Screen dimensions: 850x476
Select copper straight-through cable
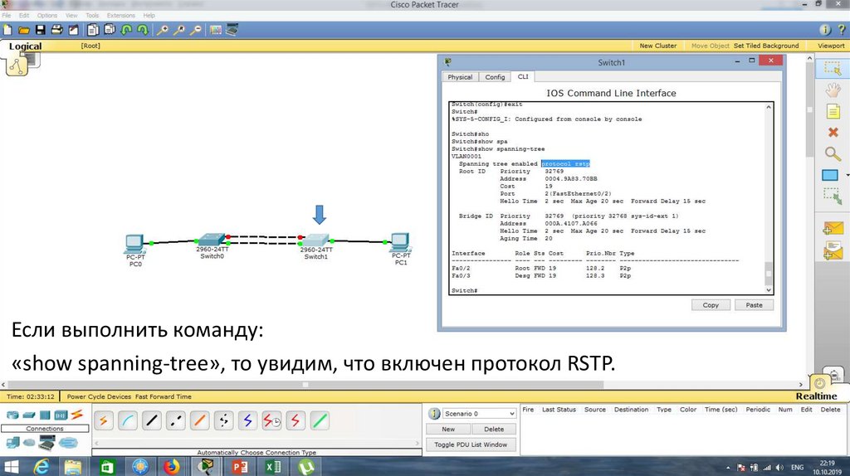151,420
